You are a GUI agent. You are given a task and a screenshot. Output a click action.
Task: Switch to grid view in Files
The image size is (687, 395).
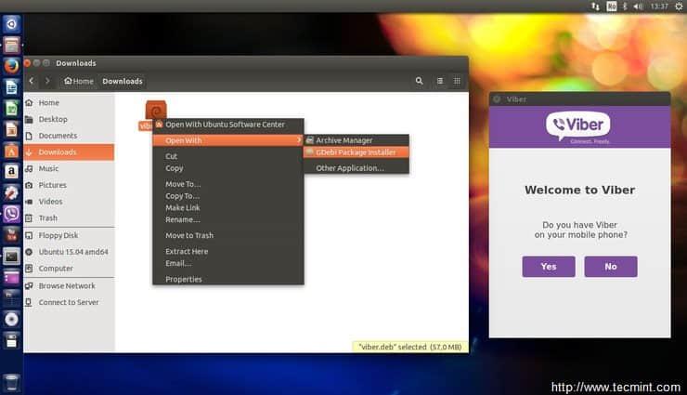[457, 81]
